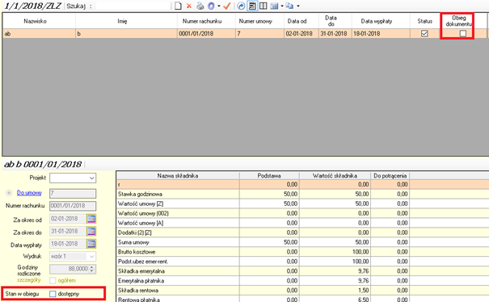Open the Wydruk dropdown showing wzór 1
This screenshot has height=302, width=489.
click(x=73, y=257)
